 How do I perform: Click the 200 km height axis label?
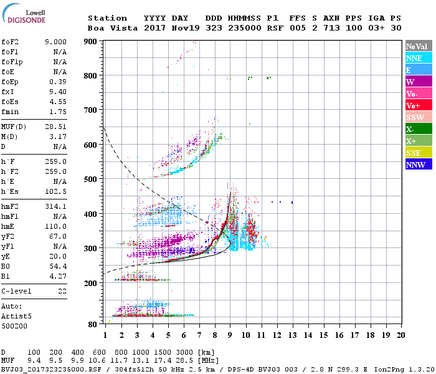pyautogui.click(x=90, y=283)
